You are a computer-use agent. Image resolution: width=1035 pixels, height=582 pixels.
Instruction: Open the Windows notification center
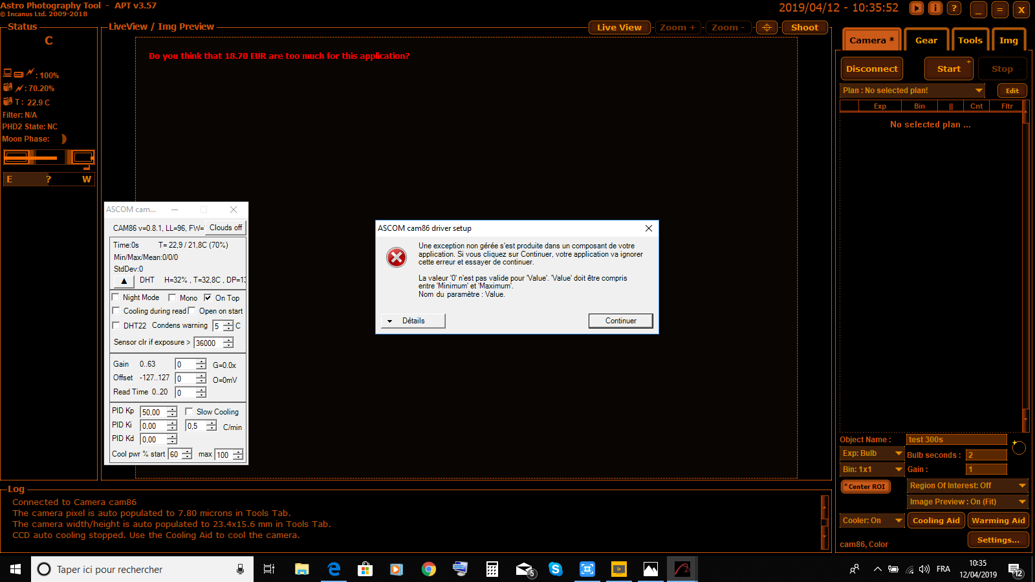tap(1014, 569)
